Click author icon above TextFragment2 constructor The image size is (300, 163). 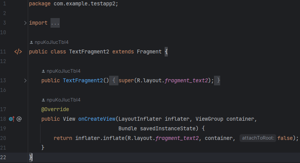[43, 71]
